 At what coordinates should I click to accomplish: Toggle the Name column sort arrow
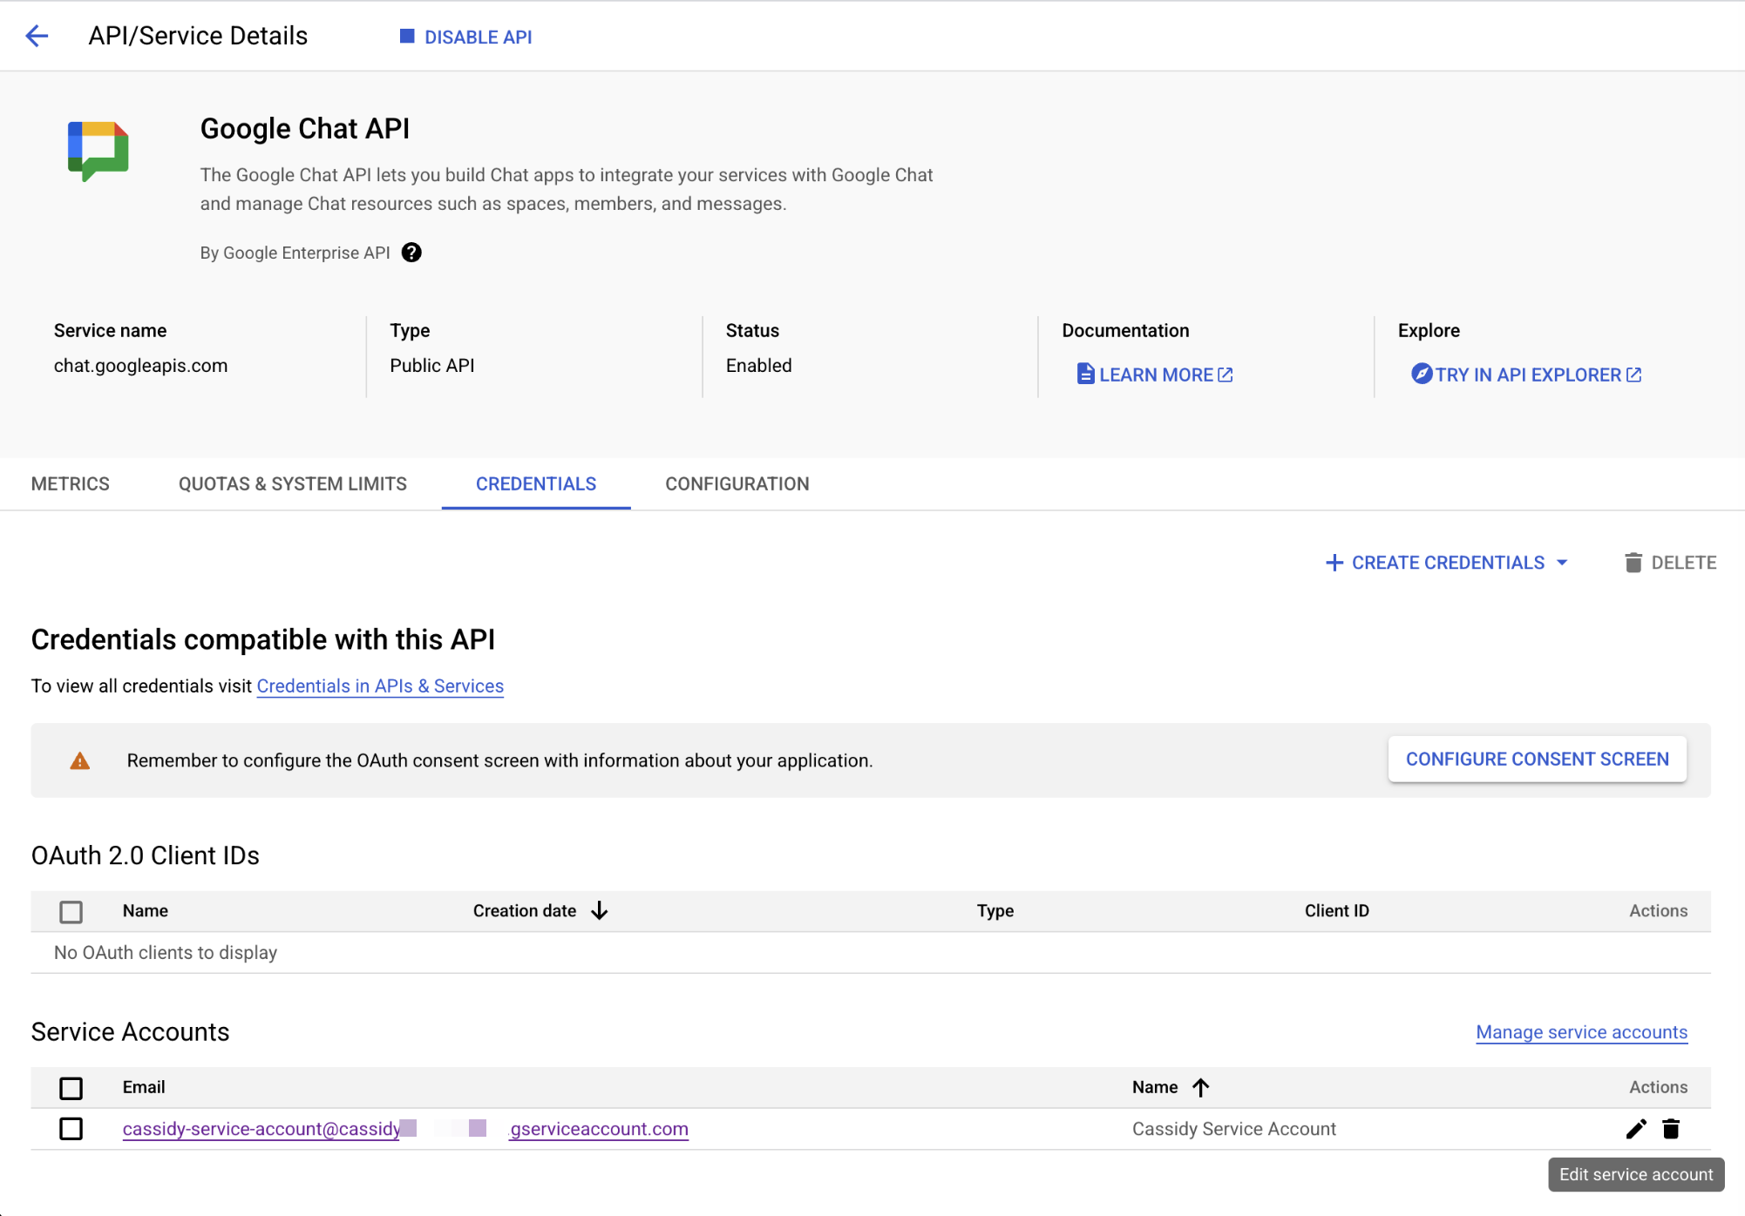tap(1203, 1087)
